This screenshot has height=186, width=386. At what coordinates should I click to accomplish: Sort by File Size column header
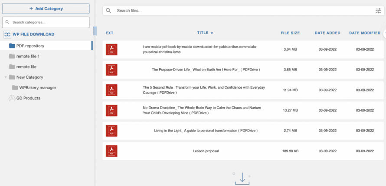(290, 33)
